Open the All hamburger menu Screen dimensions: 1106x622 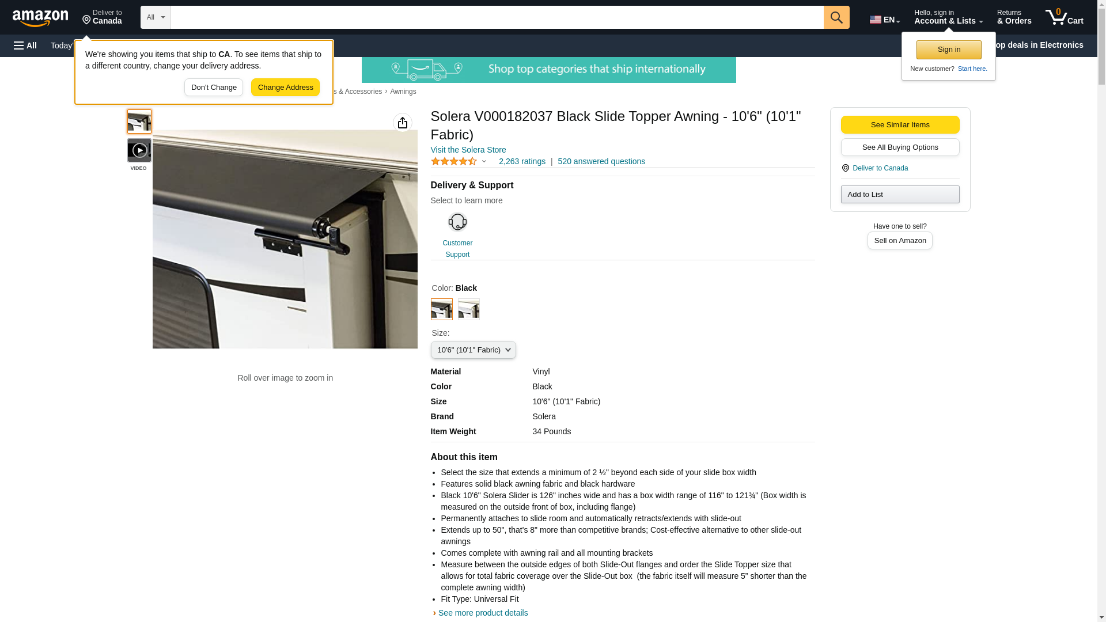coord(25,45)
